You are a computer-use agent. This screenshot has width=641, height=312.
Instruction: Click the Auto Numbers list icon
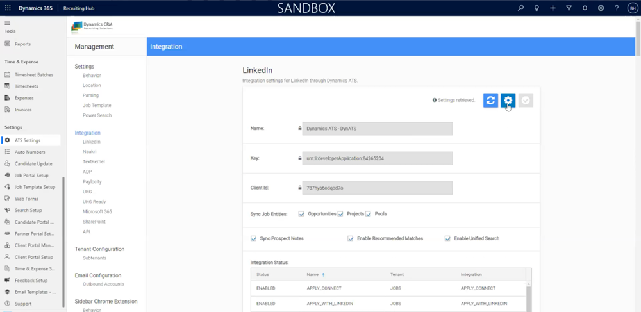click(7, 152)
